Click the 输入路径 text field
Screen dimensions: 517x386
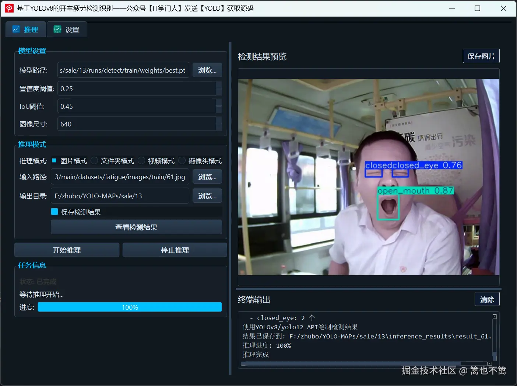pos(120,177)
